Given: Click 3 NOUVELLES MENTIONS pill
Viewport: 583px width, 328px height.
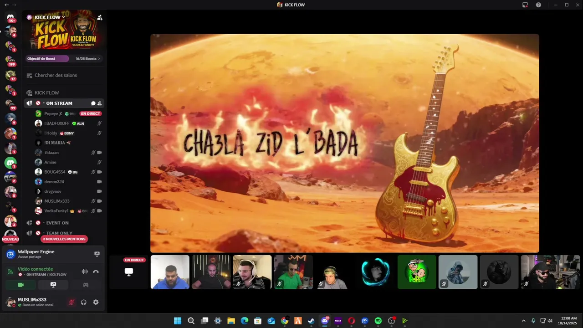Looking at the screenshot, I should (64, 239).
